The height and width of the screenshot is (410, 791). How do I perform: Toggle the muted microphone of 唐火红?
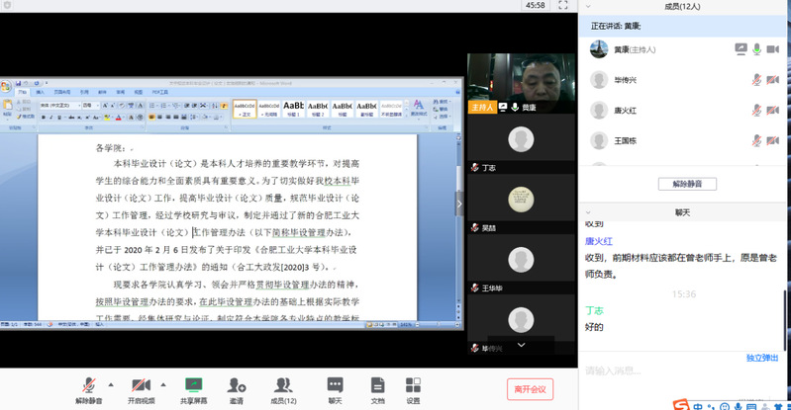[756, 110]
